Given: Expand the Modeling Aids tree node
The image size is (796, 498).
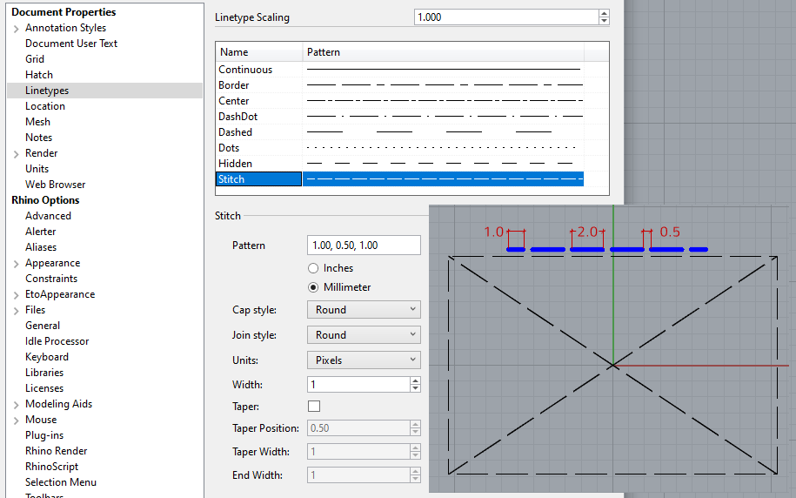Looking at the screenshot, I should click(16, 405).
